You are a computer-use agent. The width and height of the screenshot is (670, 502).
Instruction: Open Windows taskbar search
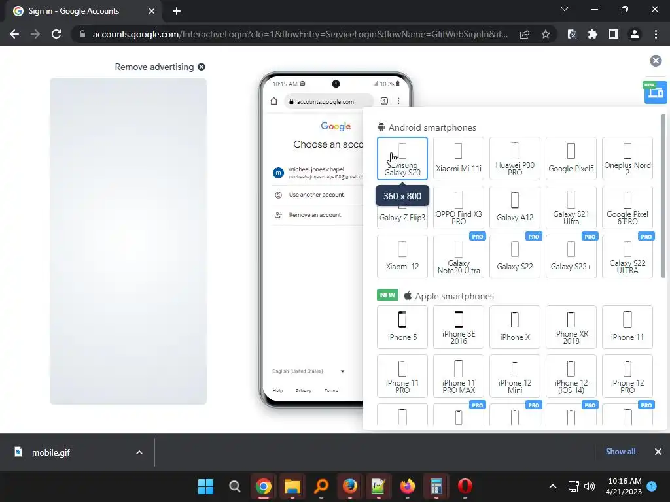pos(235,486)
